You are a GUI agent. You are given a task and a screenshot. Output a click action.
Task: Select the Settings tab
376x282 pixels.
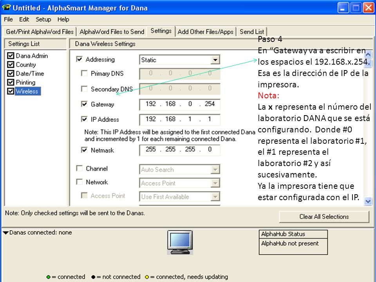161,31
